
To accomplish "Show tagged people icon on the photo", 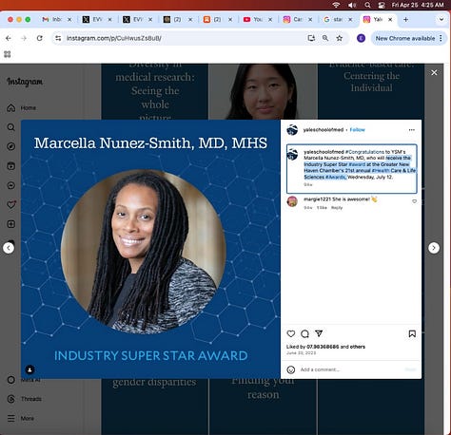I will [x=29, y=369].
